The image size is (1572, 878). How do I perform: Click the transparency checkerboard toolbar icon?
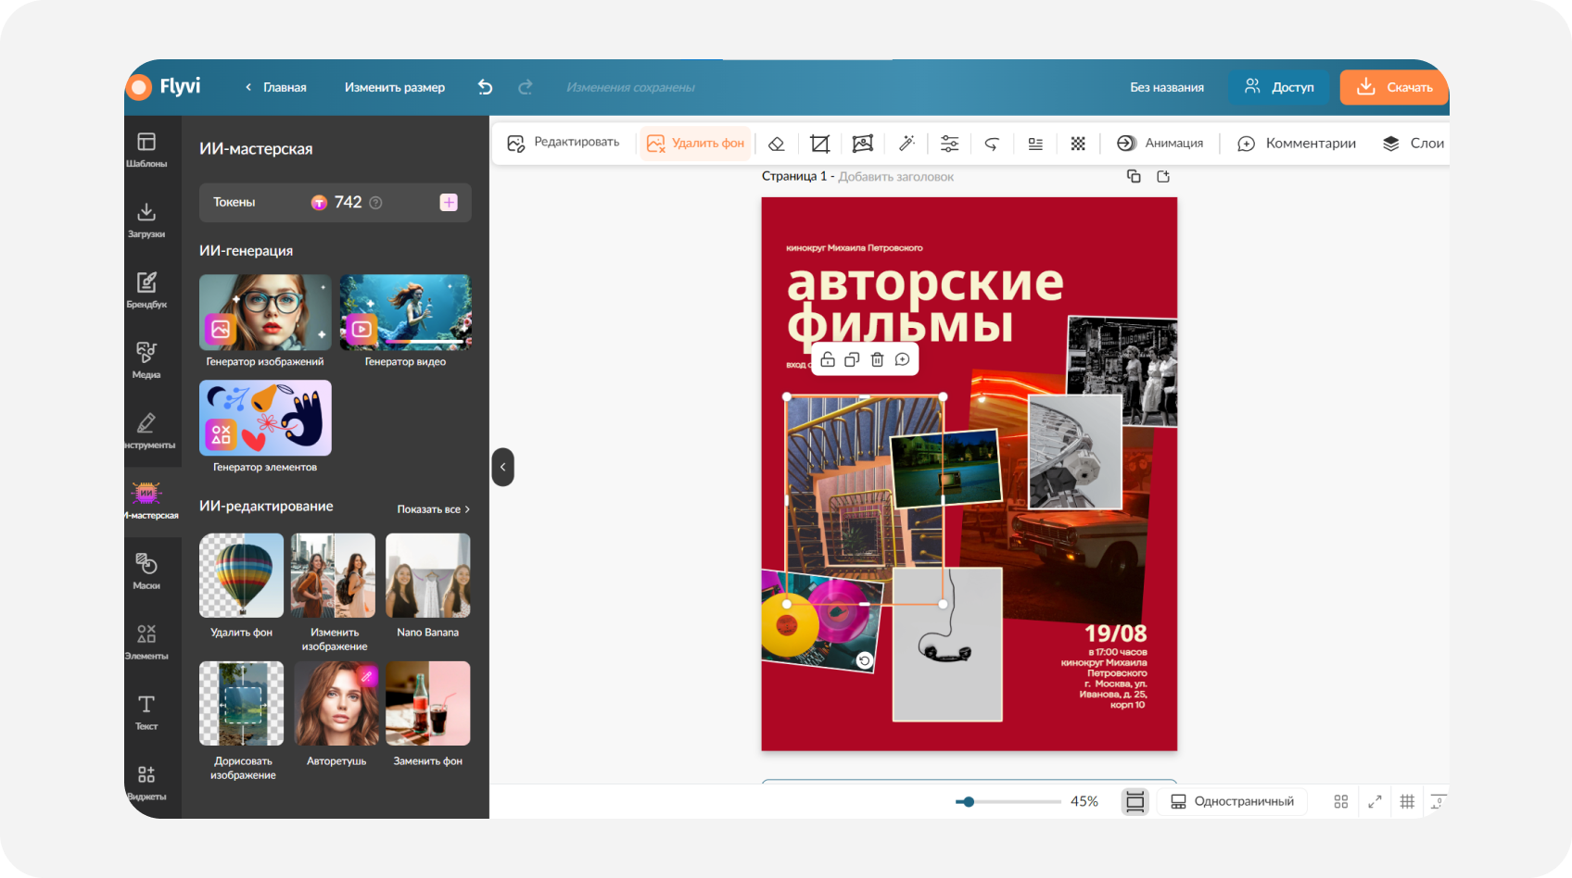(1078, 144)
